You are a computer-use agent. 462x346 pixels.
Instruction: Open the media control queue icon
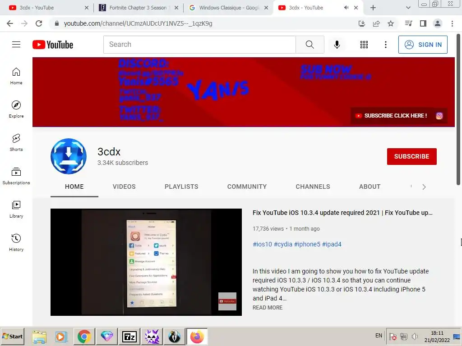(408, 23)
